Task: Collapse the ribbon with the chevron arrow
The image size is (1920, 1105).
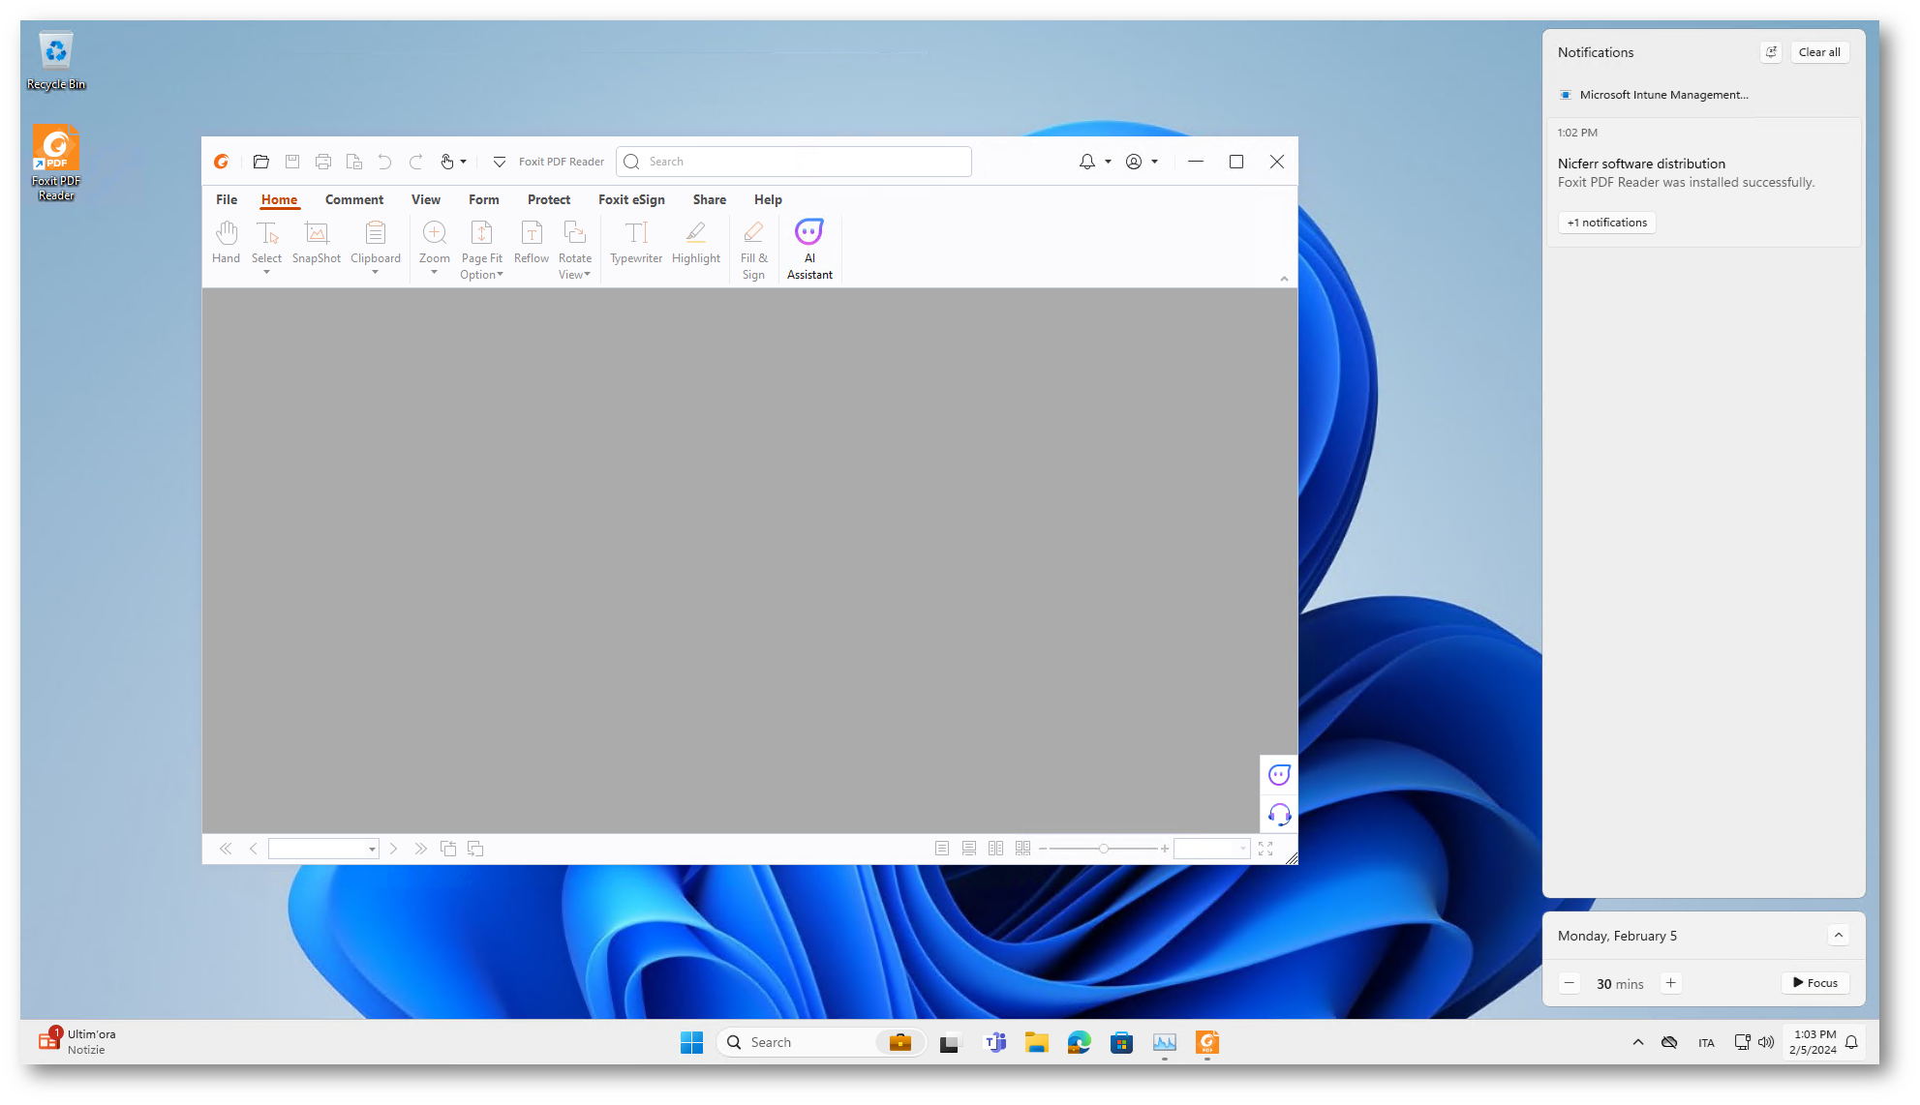Action: 1284,279
